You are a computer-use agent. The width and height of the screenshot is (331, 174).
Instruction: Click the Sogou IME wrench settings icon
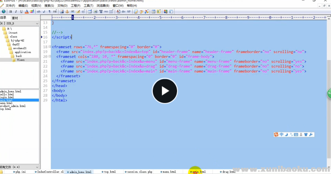(x=311, y=135)
